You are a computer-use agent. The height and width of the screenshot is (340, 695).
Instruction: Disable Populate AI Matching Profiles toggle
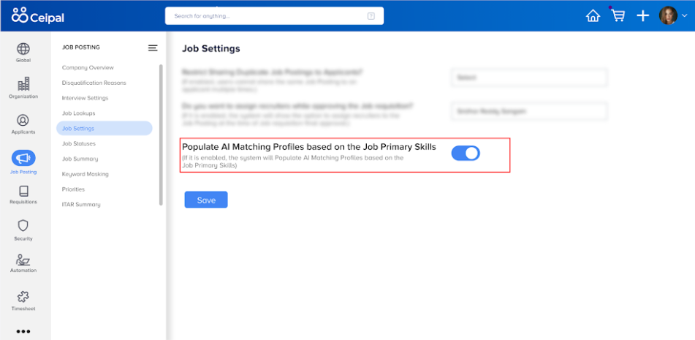tap(466, 153)
